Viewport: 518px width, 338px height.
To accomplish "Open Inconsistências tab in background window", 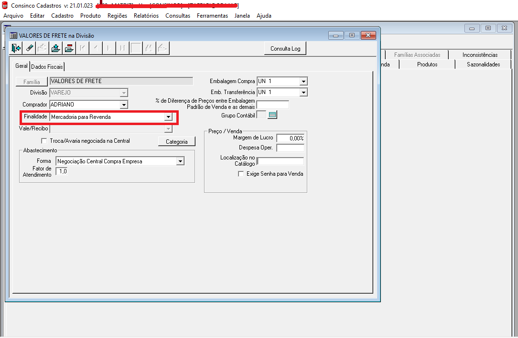I will [480, 55].
